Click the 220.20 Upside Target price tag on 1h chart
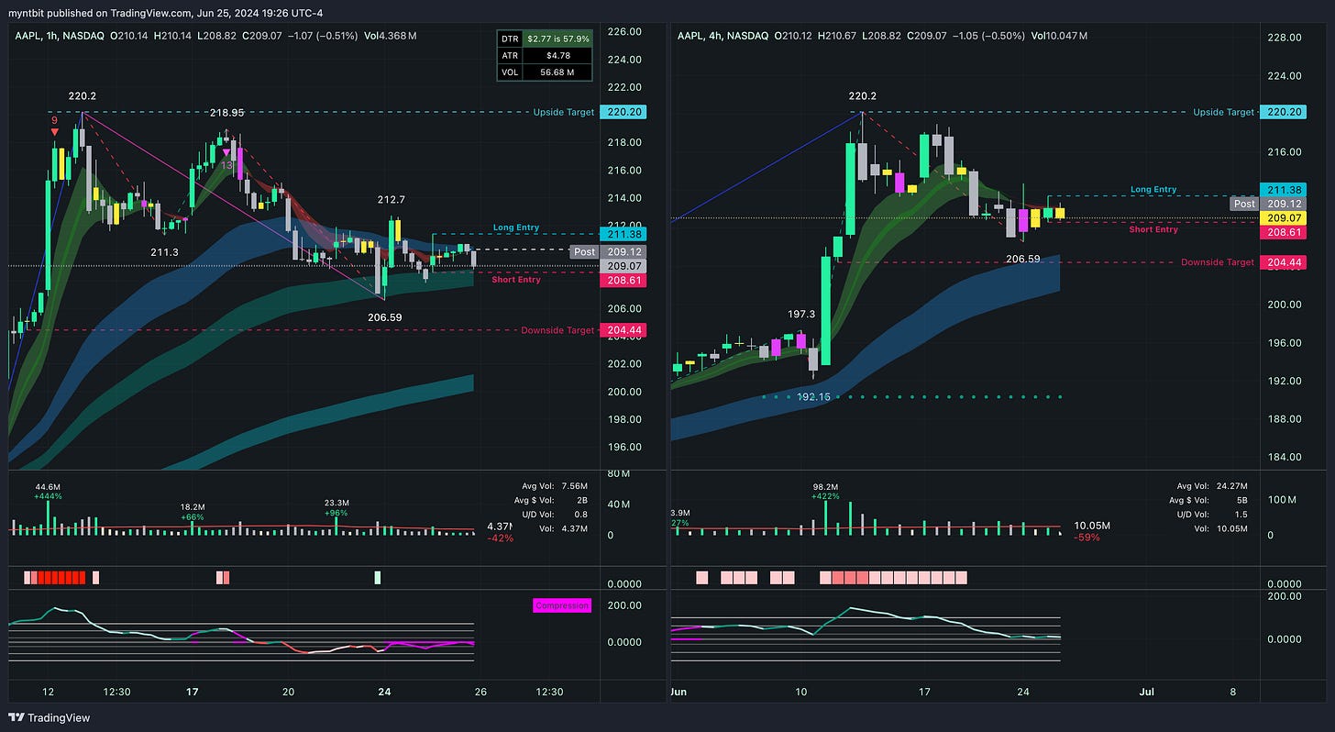Screen dimensions: 1335x732 click(x=623, y=112)
